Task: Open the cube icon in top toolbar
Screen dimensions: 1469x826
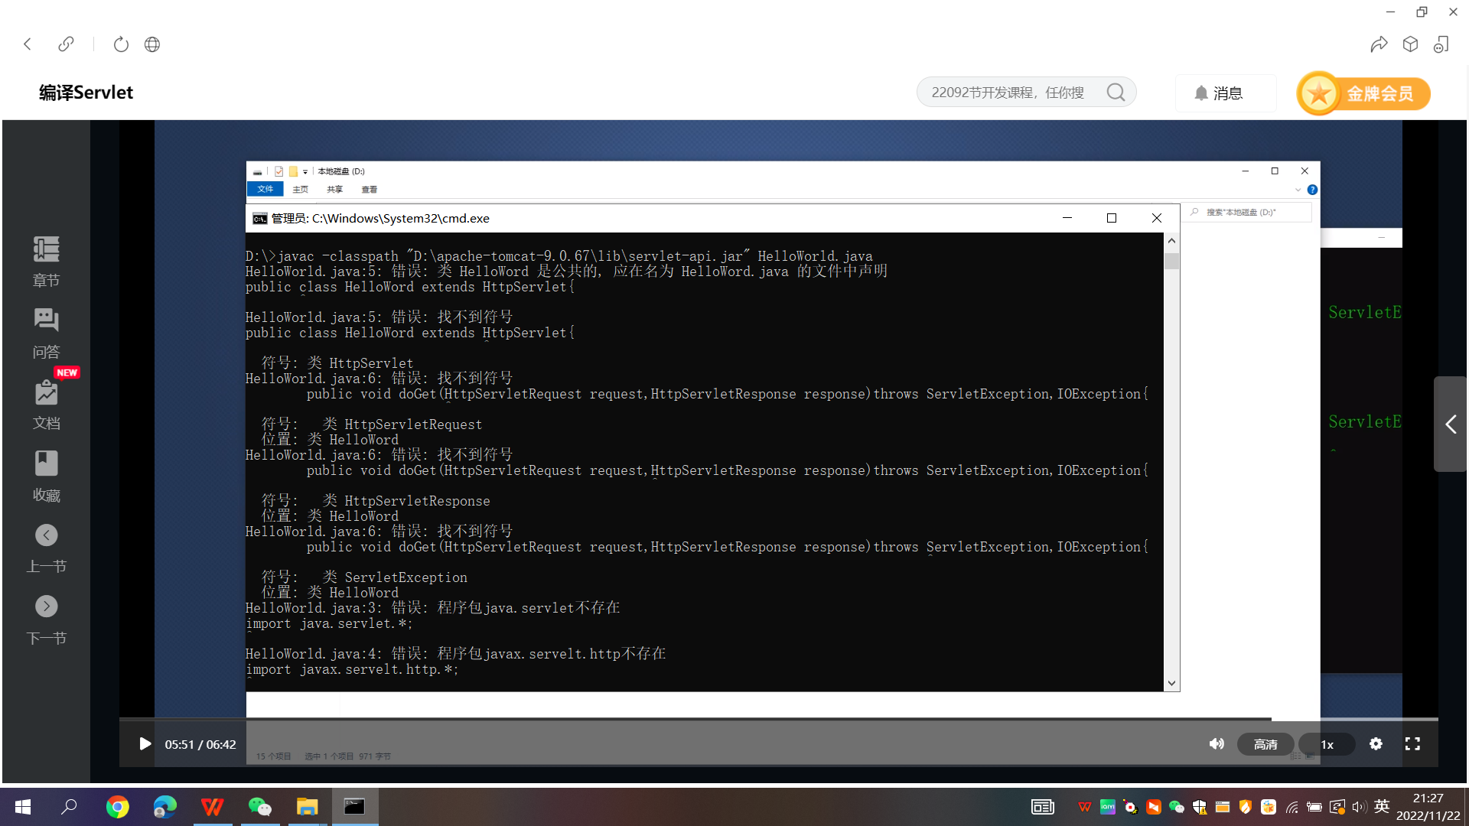Action: [1410, 44]
